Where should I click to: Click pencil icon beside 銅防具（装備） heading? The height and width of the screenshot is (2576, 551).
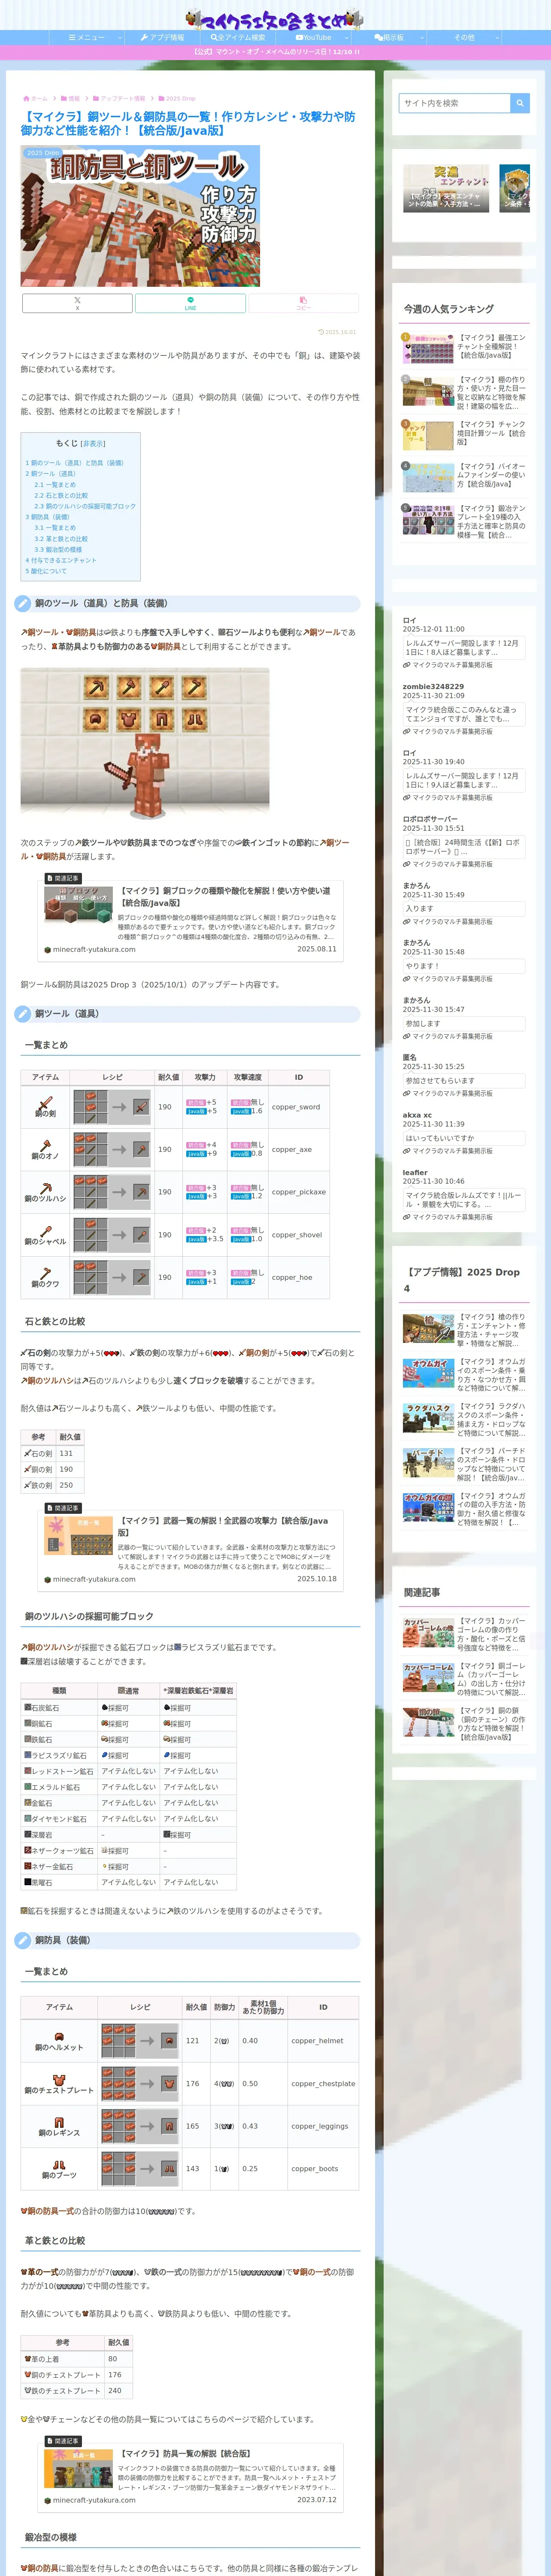click(x=23, y=1940)
